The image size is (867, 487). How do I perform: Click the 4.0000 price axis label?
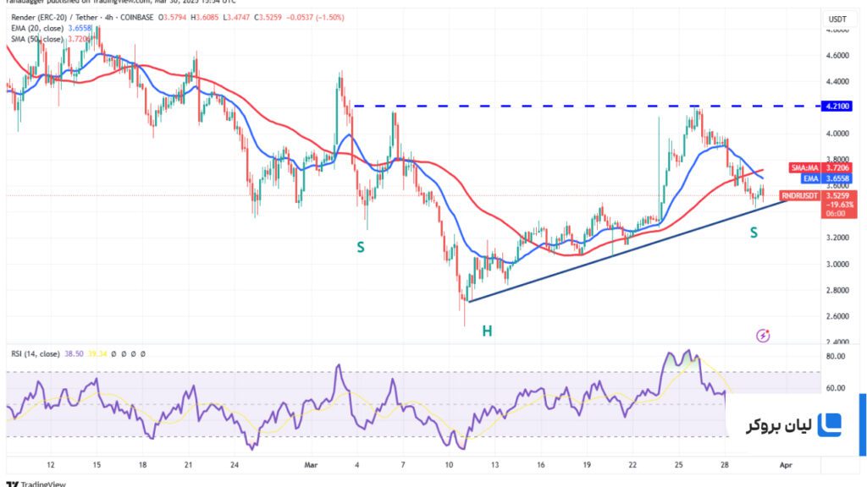coord(837,134)
